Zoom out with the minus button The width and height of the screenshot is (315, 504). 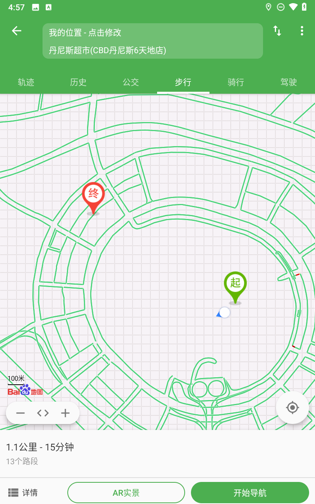[x=20, y=413]
